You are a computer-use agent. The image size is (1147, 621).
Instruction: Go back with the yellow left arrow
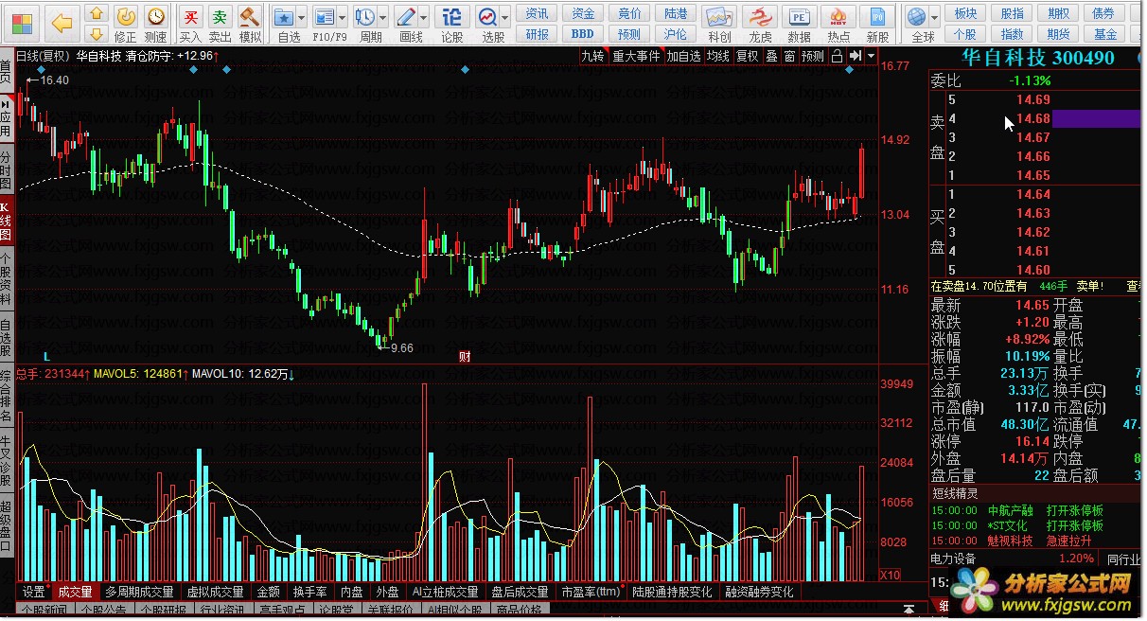(61, 22)
